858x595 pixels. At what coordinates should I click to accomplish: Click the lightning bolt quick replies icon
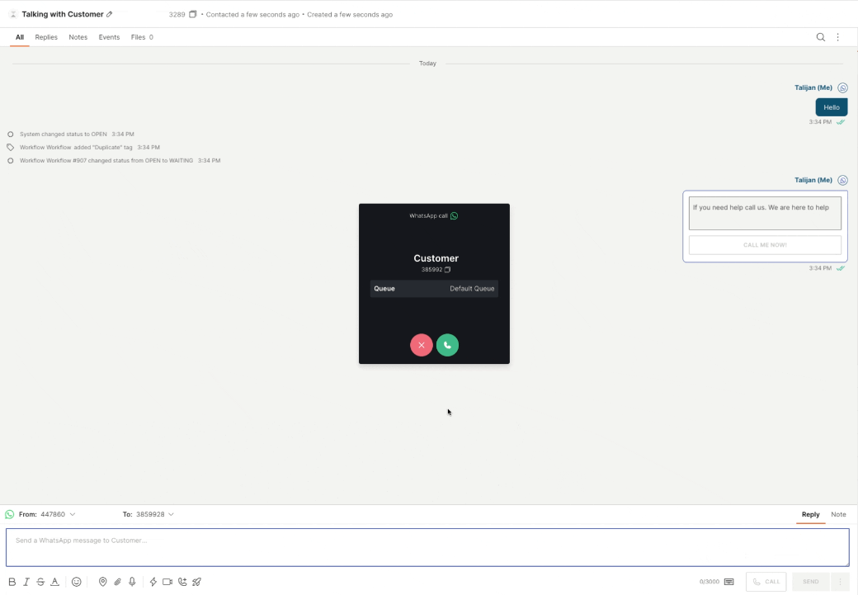tap(153, 582)
